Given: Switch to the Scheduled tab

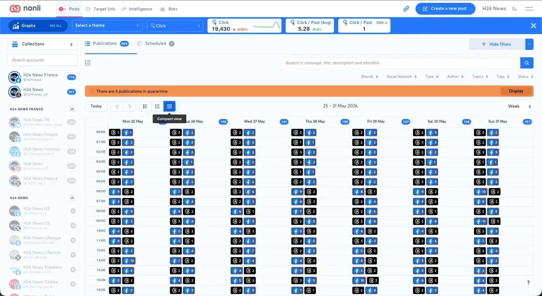Looking at the screenshot, I should (155, 44).
